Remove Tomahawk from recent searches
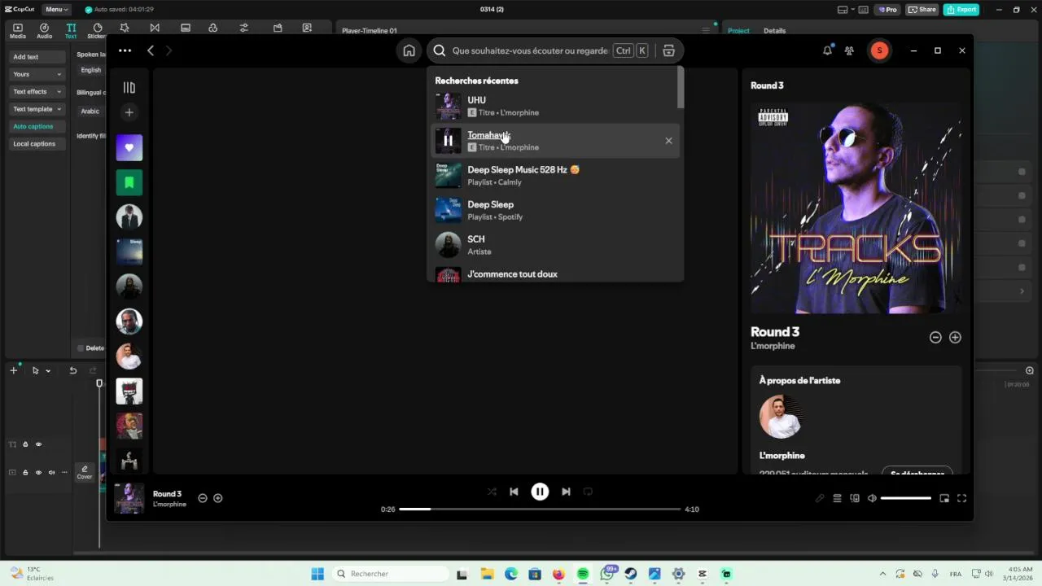Screen dimensions: 1042x586 point(668,141)
